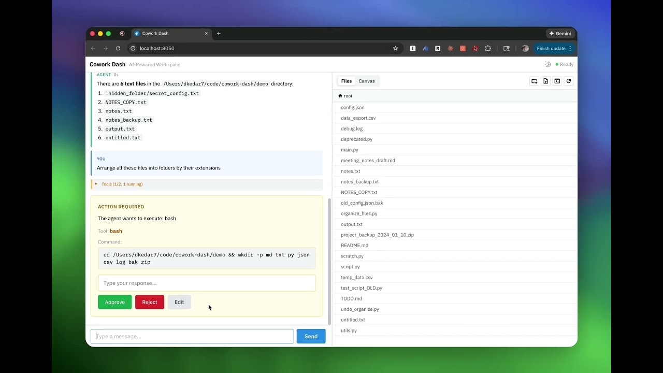Click the Send button

311,336
